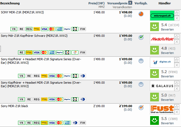Hide the digitec.ch offer using X icon
The height and width of the screenshot is (127, 181).
tap(177, 65)
